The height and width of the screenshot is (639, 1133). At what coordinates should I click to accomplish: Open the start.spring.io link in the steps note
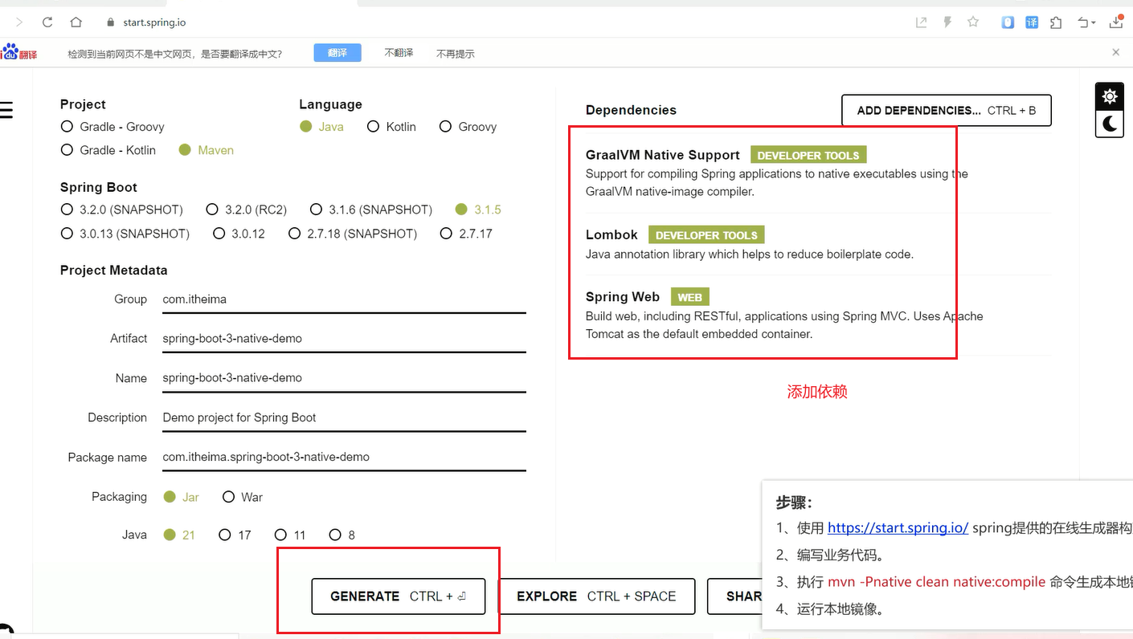(898, 527)
